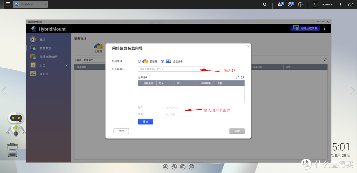Image resolution: width=357 pixels, height=173 pixels.
Task: Expand the Logs (日志) chevron
Action: (x=66, y=65)
